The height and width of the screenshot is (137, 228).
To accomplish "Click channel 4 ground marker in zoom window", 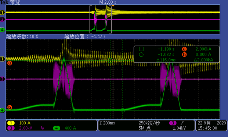I will [3, 110].
